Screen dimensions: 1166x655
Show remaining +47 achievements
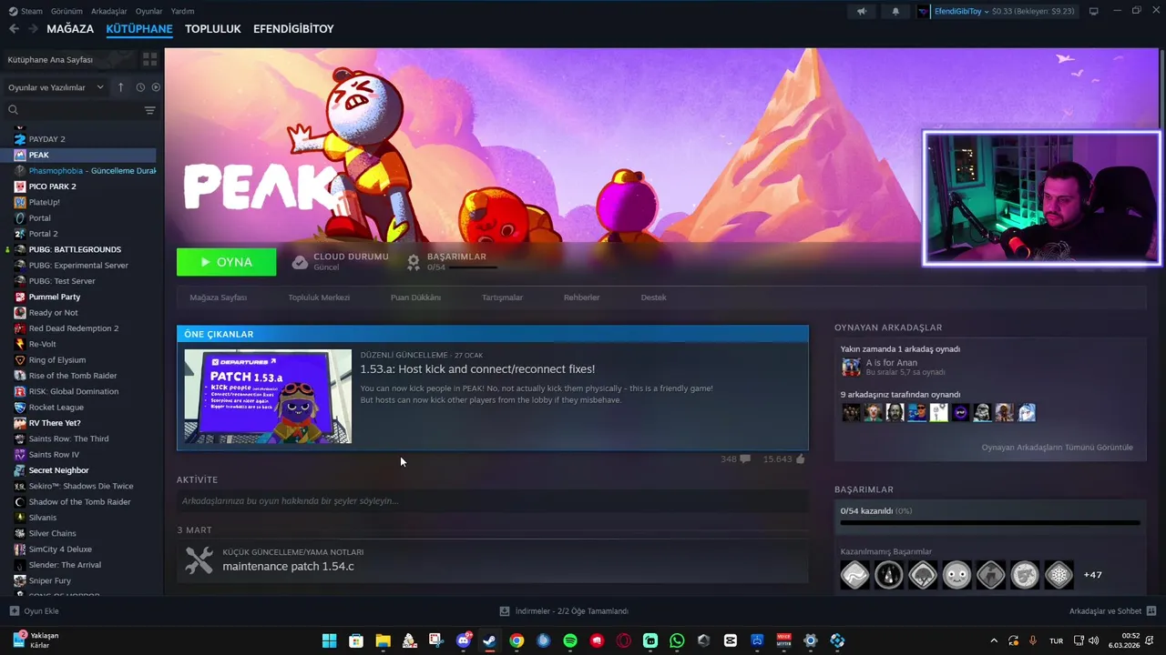click(x=1092, y=575)
